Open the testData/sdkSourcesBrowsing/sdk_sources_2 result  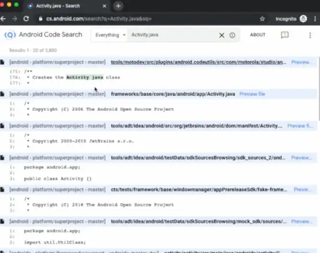coord(198,158)
